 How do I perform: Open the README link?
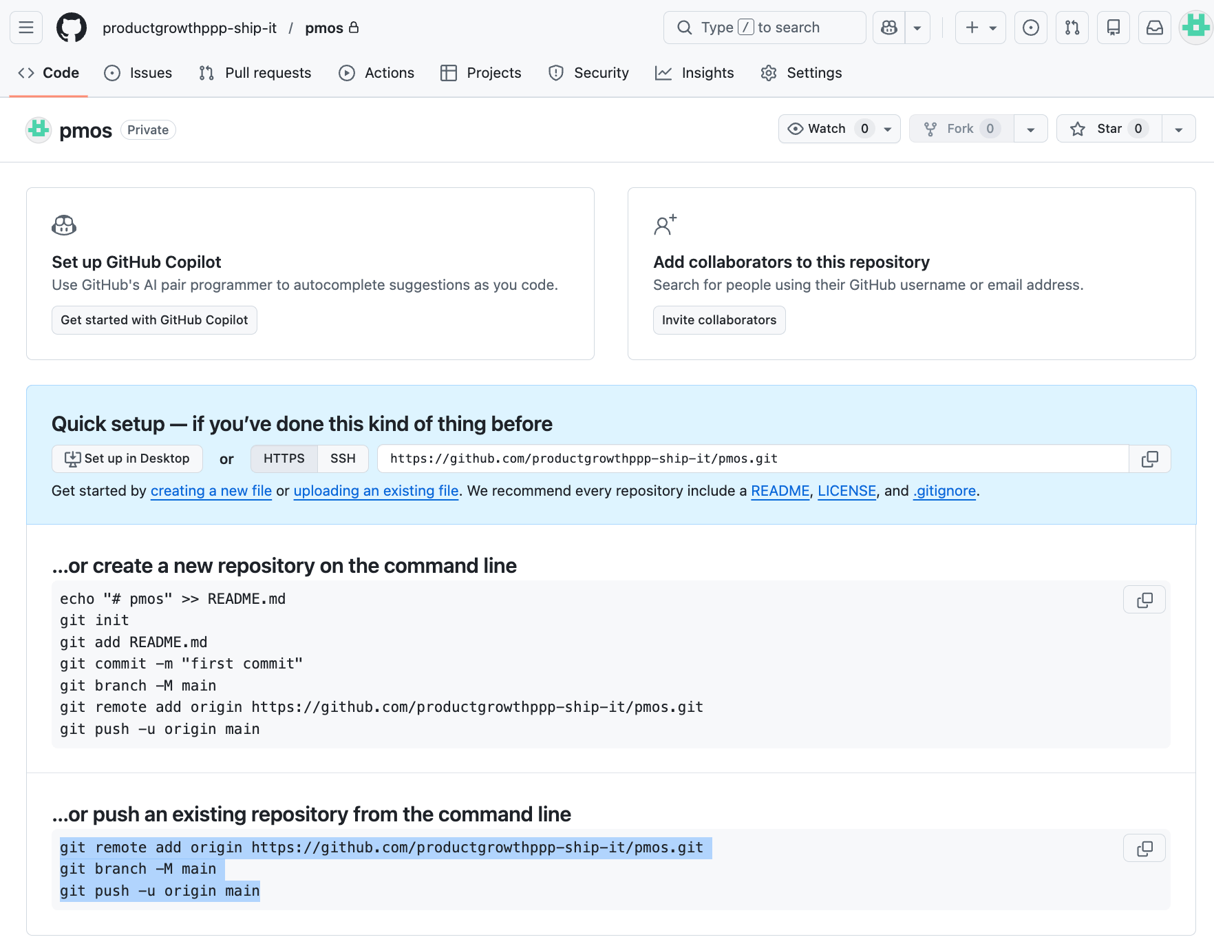pos(780,491)
